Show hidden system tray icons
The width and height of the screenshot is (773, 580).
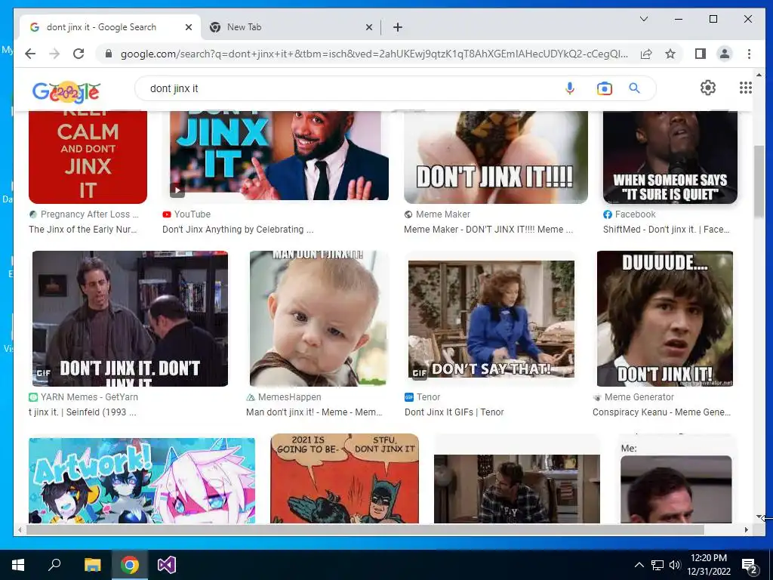coord(639,565)
